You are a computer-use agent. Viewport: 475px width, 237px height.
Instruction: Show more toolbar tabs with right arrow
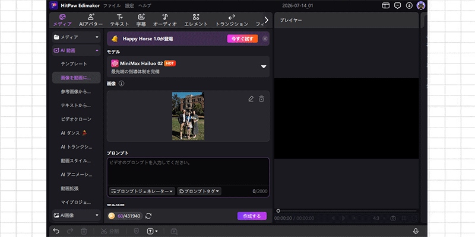(x=266, y=20)
